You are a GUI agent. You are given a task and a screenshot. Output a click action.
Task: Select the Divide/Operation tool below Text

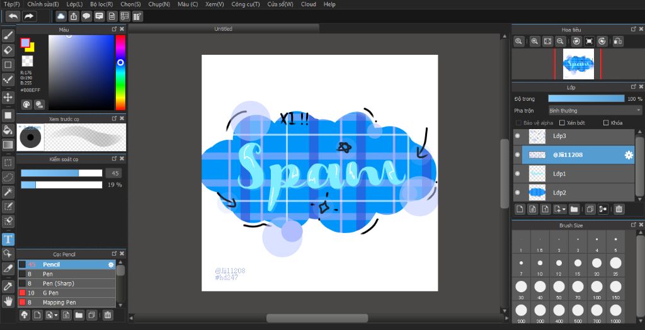pyautogui.click(x=8, y=253)
